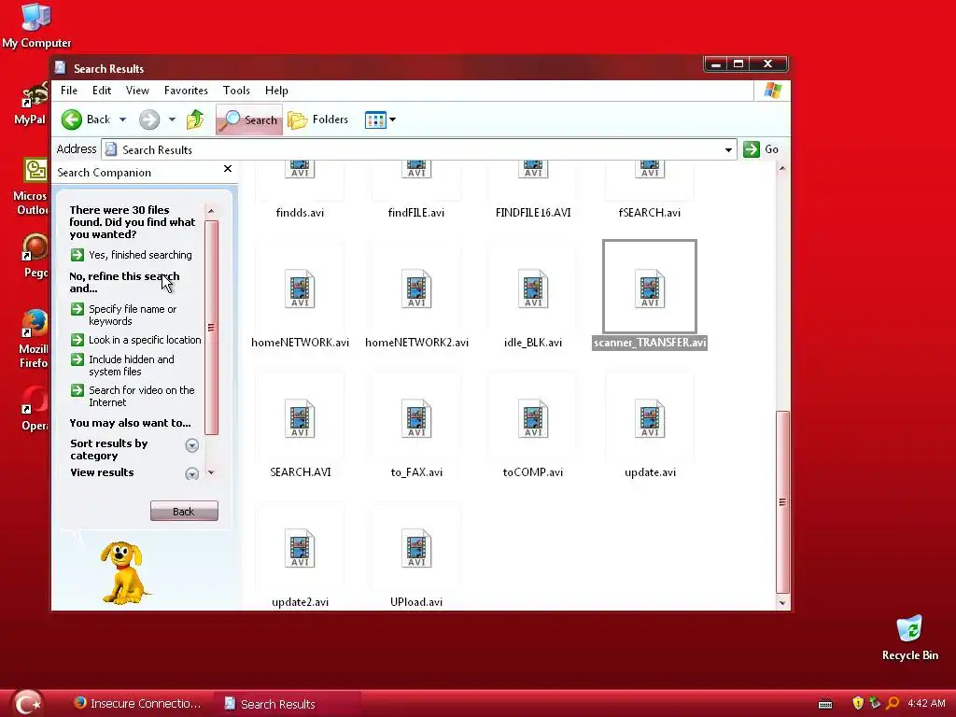This screenshot has height=717, width=956.
Task: Click the Back button in Search Companion
Action: (x=184, y=511)
